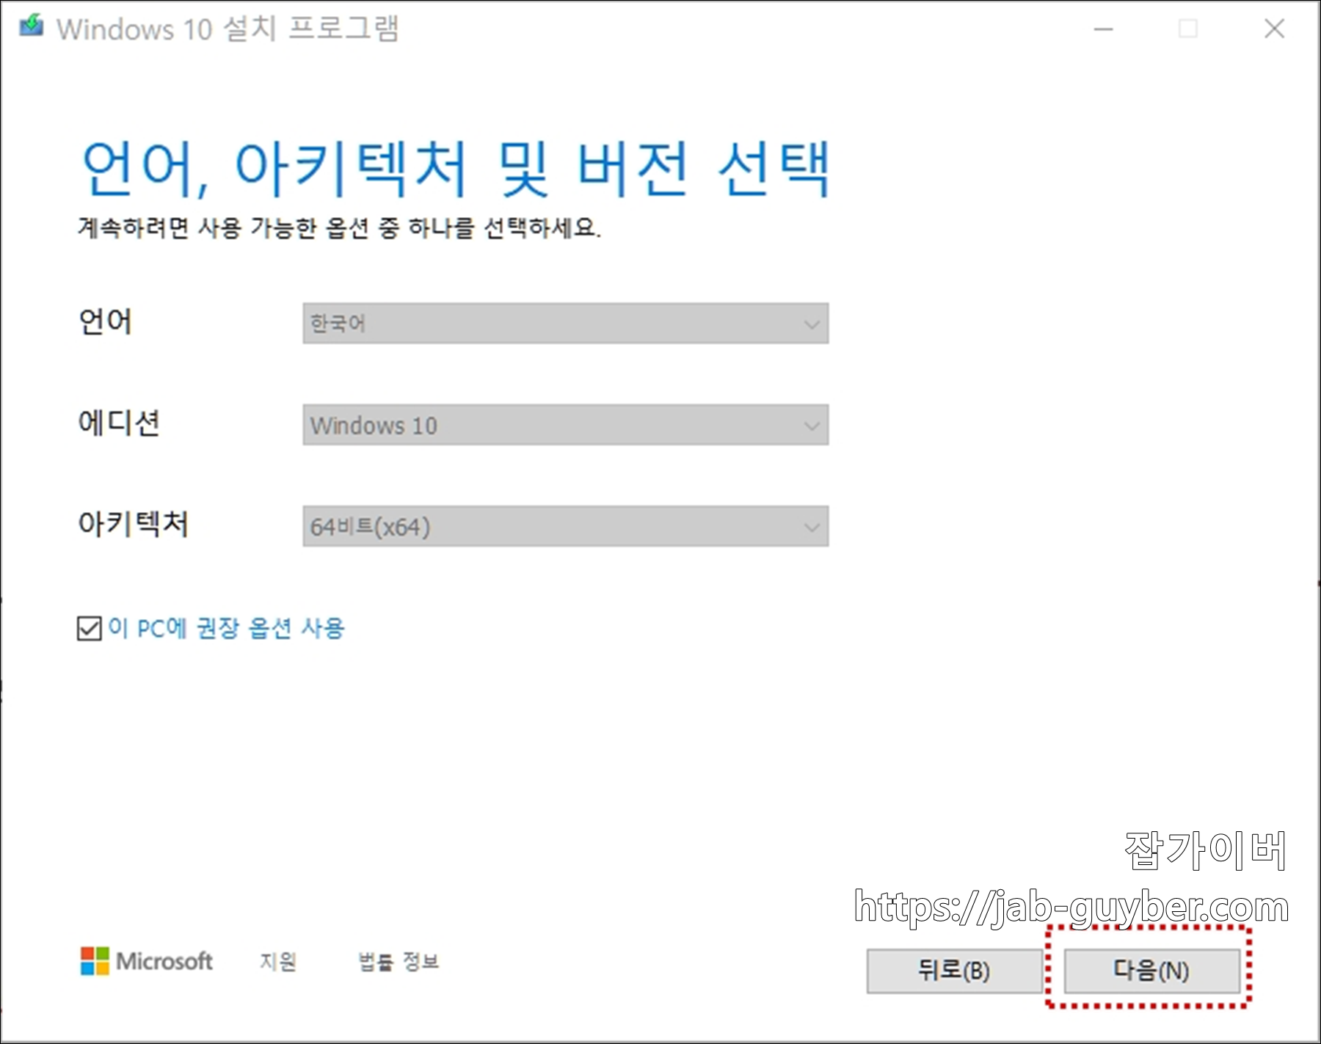The height and width of the screenshot is (1044, 1321).
Task: Click the Windows 10 setup title bar icon
Action: click(32, 27)
